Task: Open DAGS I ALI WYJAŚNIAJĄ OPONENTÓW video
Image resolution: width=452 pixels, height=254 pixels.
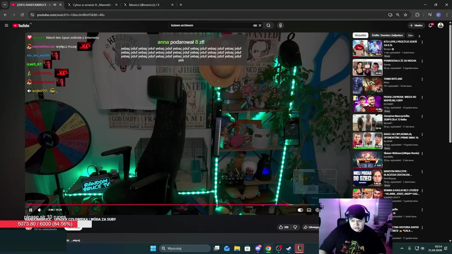Action: tap(367, 141)
